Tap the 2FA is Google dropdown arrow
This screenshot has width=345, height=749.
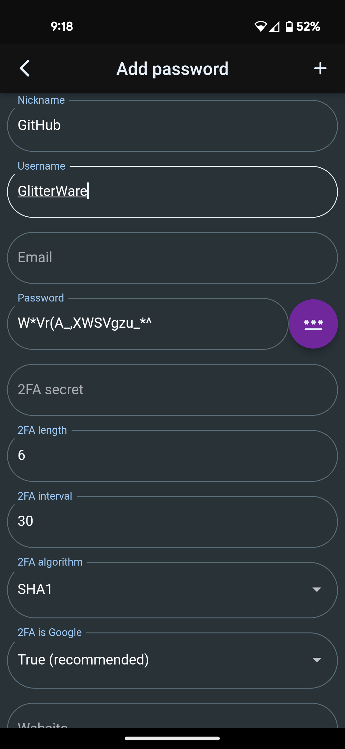click(317, 660)
